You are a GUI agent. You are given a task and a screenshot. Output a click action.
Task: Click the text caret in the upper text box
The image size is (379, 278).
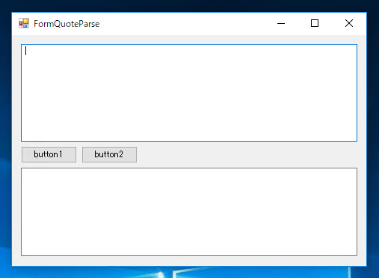tap(26, 51)
